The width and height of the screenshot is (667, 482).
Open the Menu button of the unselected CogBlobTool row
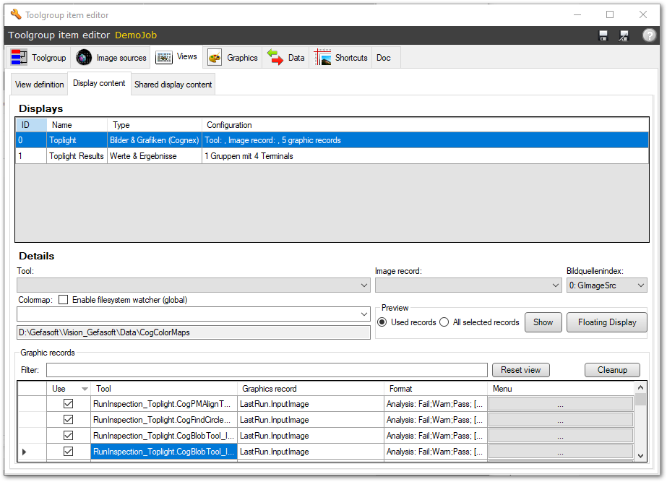tap(561, 436)
